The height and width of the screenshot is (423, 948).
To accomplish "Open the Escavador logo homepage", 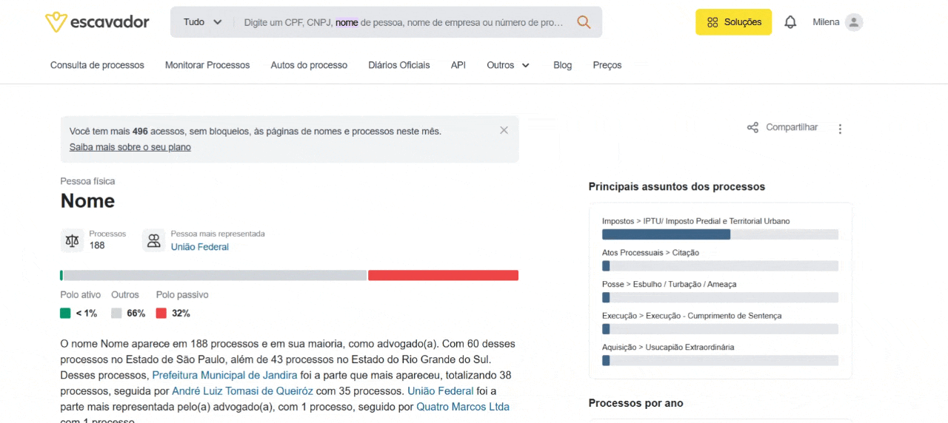I will 97,22.
